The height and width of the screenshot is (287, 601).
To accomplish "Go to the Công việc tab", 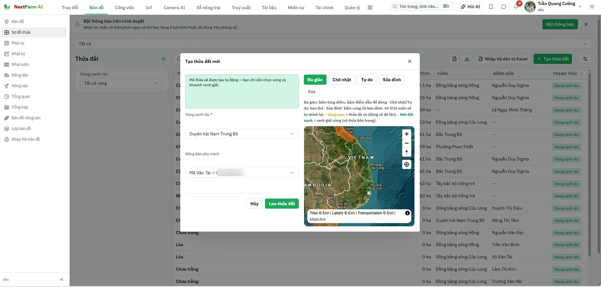I will point(125,8).
